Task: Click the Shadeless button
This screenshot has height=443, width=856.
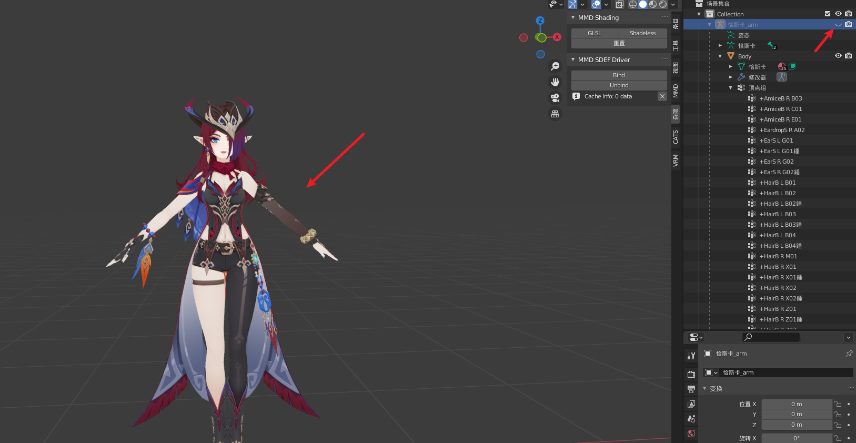Action: tap(643, 33)
